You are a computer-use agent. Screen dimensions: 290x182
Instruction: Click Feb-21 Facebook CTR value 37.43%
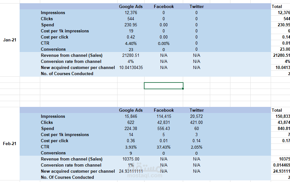point(164,147)
